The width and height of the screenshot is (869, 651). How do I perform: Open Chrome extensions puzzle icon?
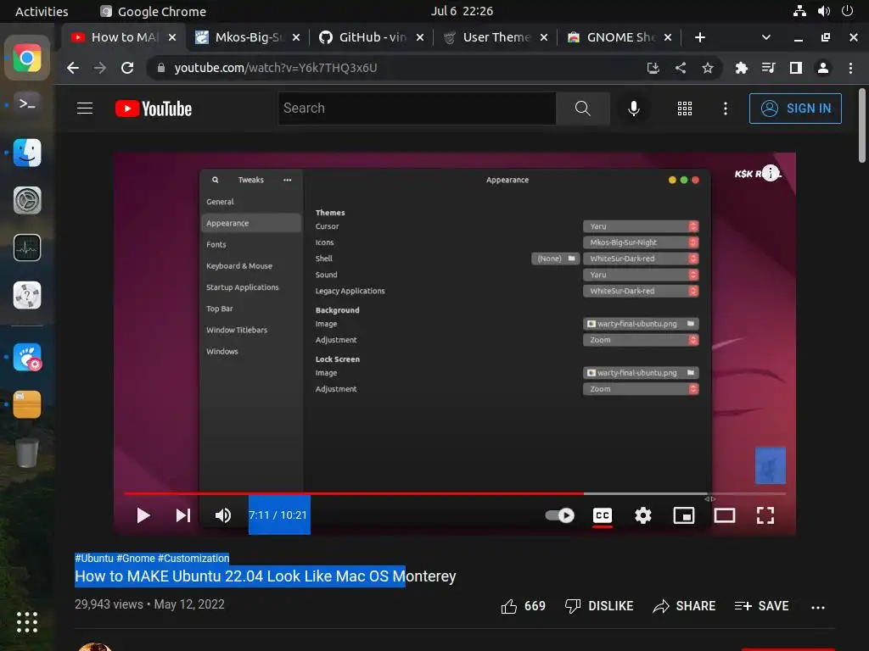[741, 68]
